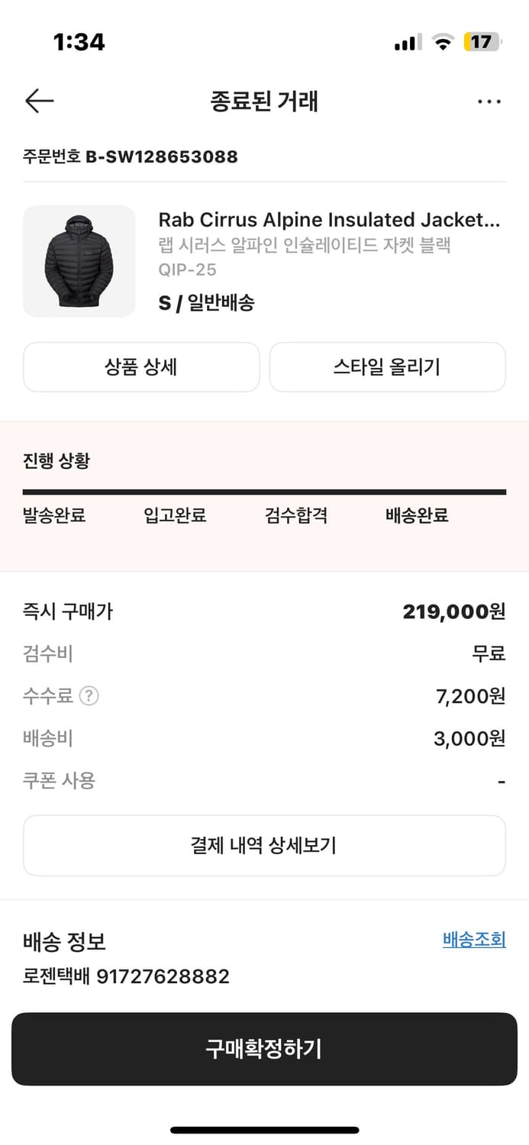Screen dimensions: 529x1145
Task: Open 상품 상세 for the Rab jacket
Action: (141, 367)
